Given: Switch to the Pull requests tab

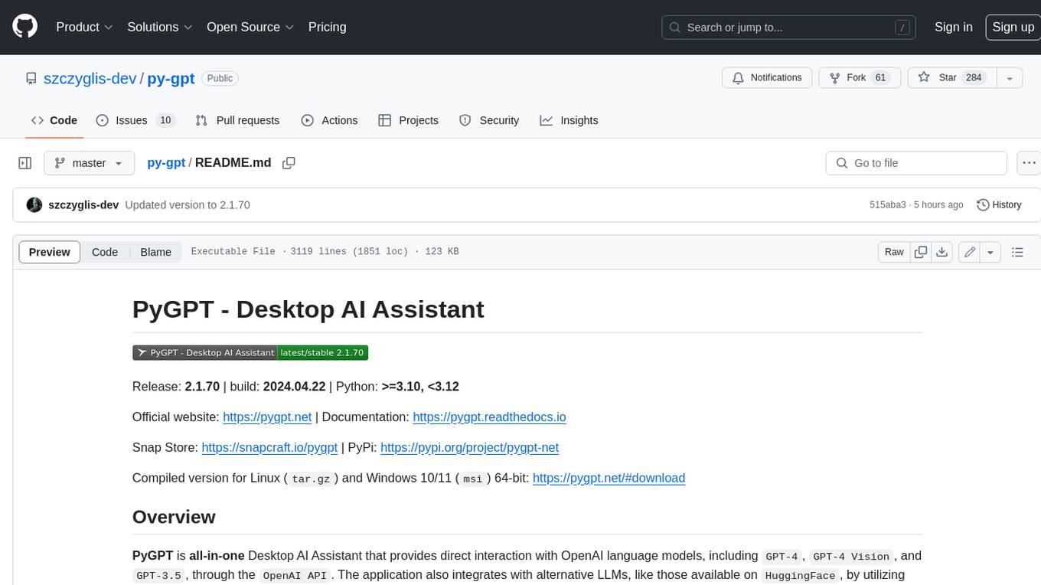Looking at the screenshot, I should pos(237,120).
